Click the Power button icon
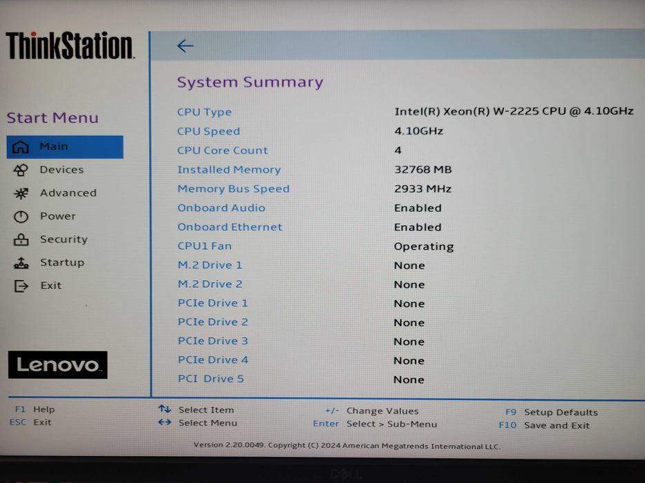The height and width of the screenshot is (483, 645). 21,217
